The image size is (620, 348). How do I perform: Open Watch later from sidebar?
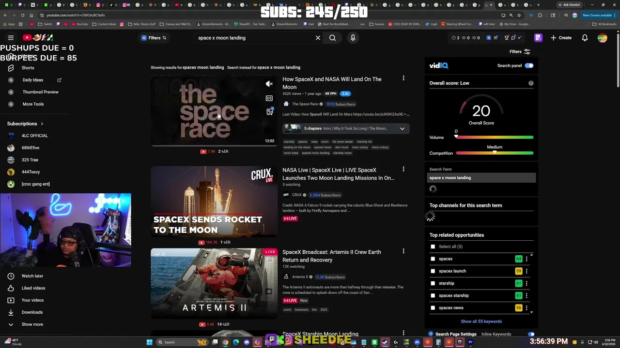(32, 276)
